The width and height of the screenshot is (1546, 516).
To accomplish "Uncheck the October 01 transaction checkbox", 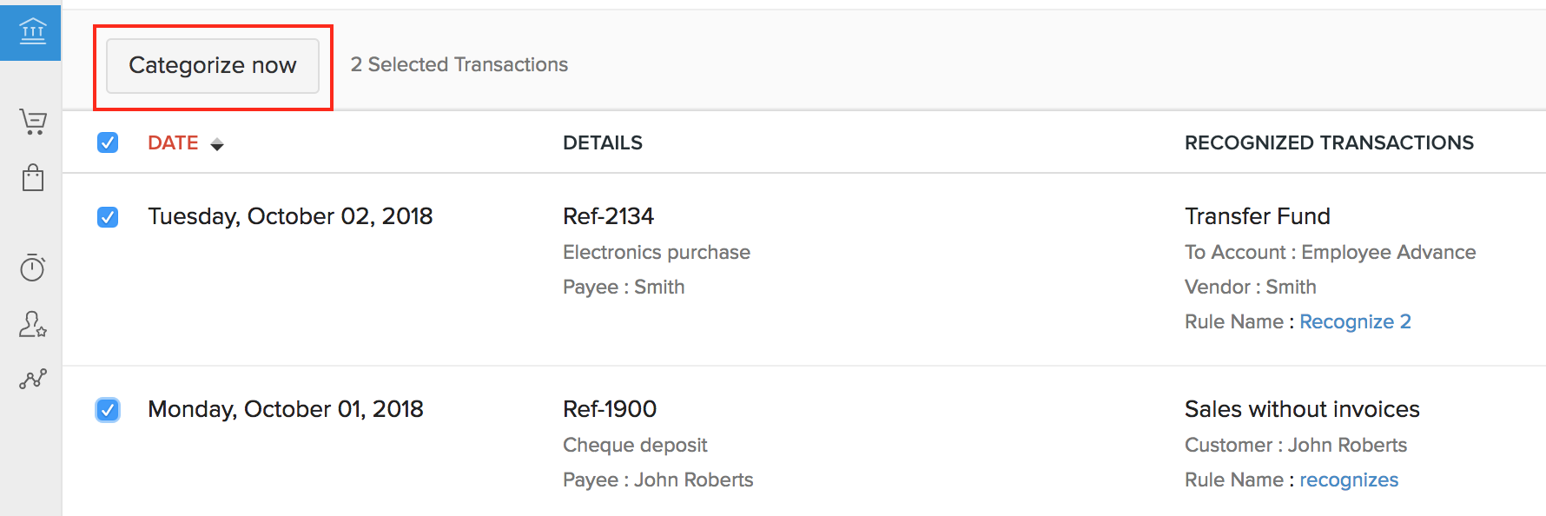I will click(x=108, y=409).
